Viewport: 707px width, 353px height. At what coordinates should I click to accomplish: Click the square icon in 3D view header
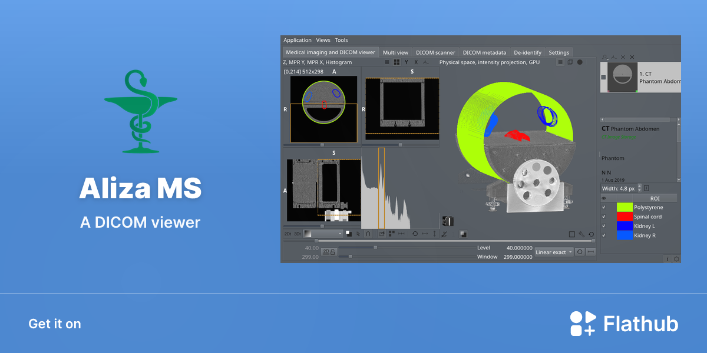click(x=560, y=62)
